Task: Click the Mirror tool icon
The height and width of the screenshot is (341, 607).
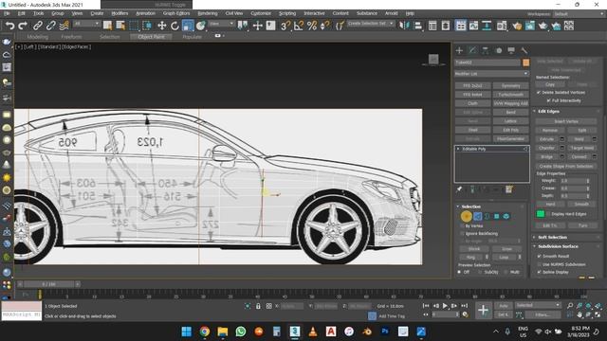Action: click(404, 26)
